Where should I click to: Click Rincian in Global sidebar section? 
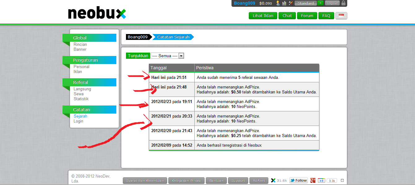[x=80, y=45]
